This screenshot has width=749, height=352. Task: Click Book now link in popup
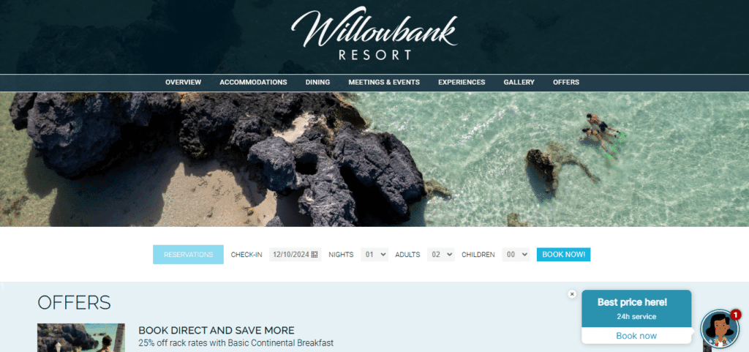636,336
